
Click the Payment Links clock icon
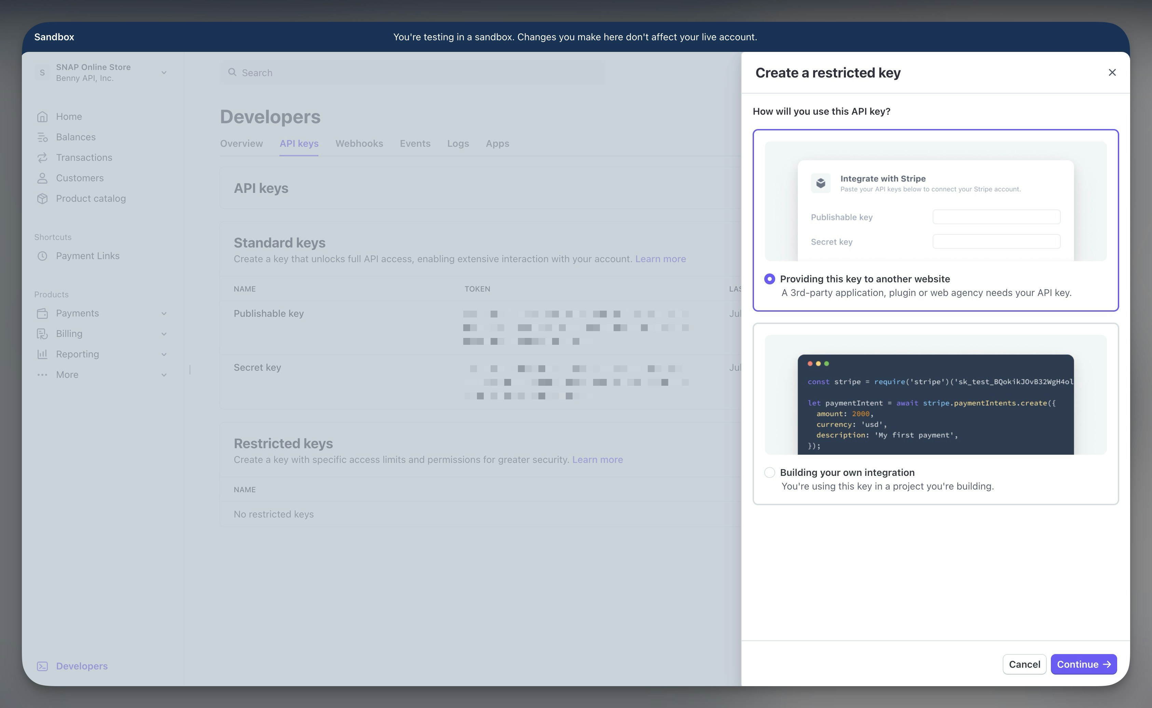42,256
